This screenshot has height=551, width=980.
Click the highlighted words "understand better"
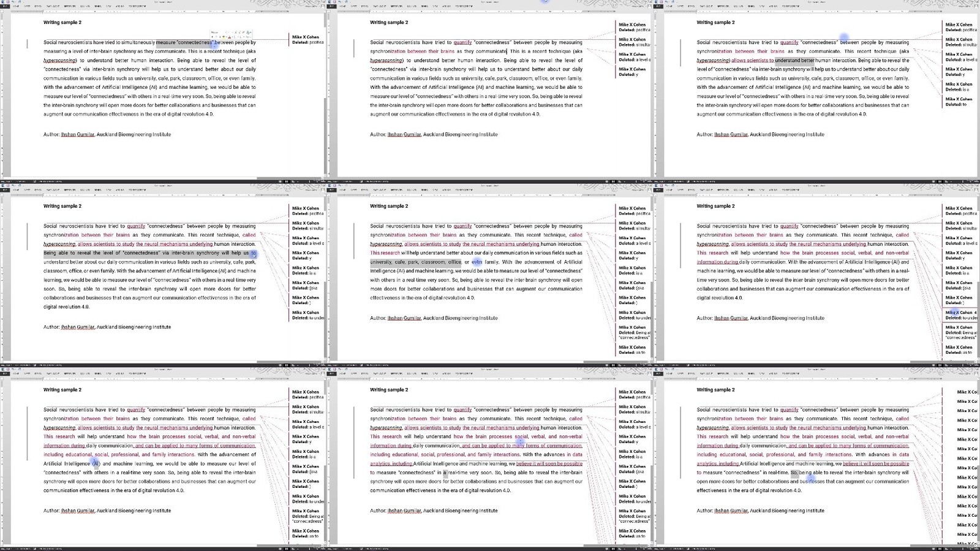[x=794, y=60]
